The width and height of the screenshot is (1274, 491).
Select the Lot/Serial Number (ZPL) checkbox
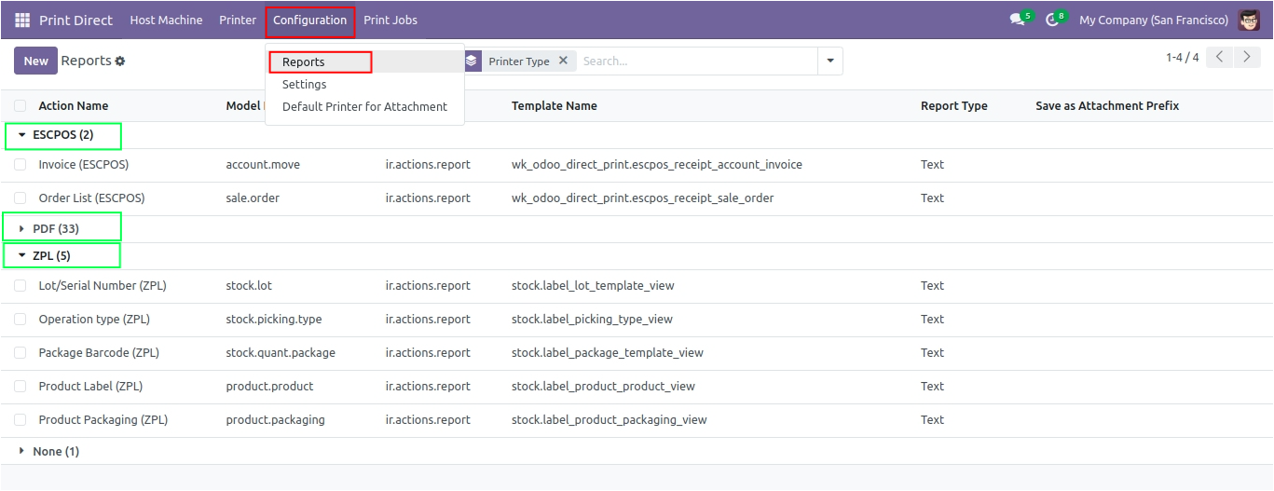[x=20, y=286]
